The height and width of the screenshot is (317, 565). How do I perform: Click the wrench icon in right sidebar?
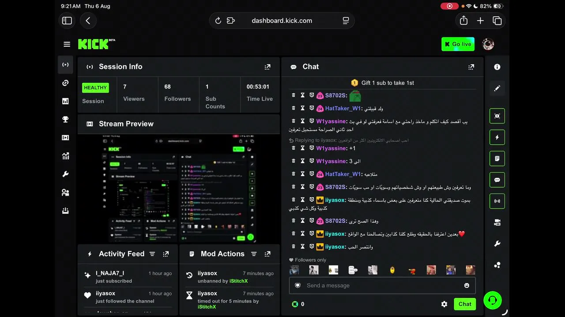[497, 244]
